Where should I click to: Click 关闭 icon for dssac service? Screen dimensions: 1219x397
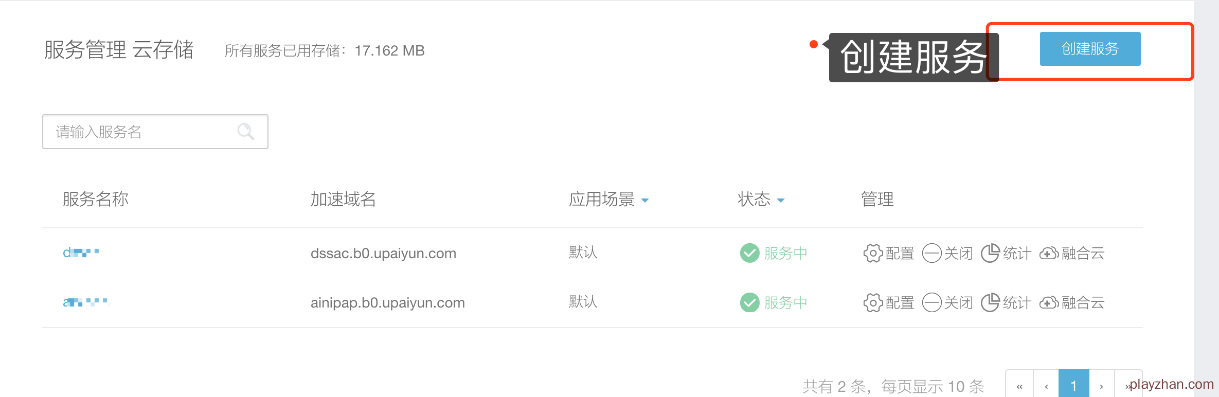(x=931, y=253)
